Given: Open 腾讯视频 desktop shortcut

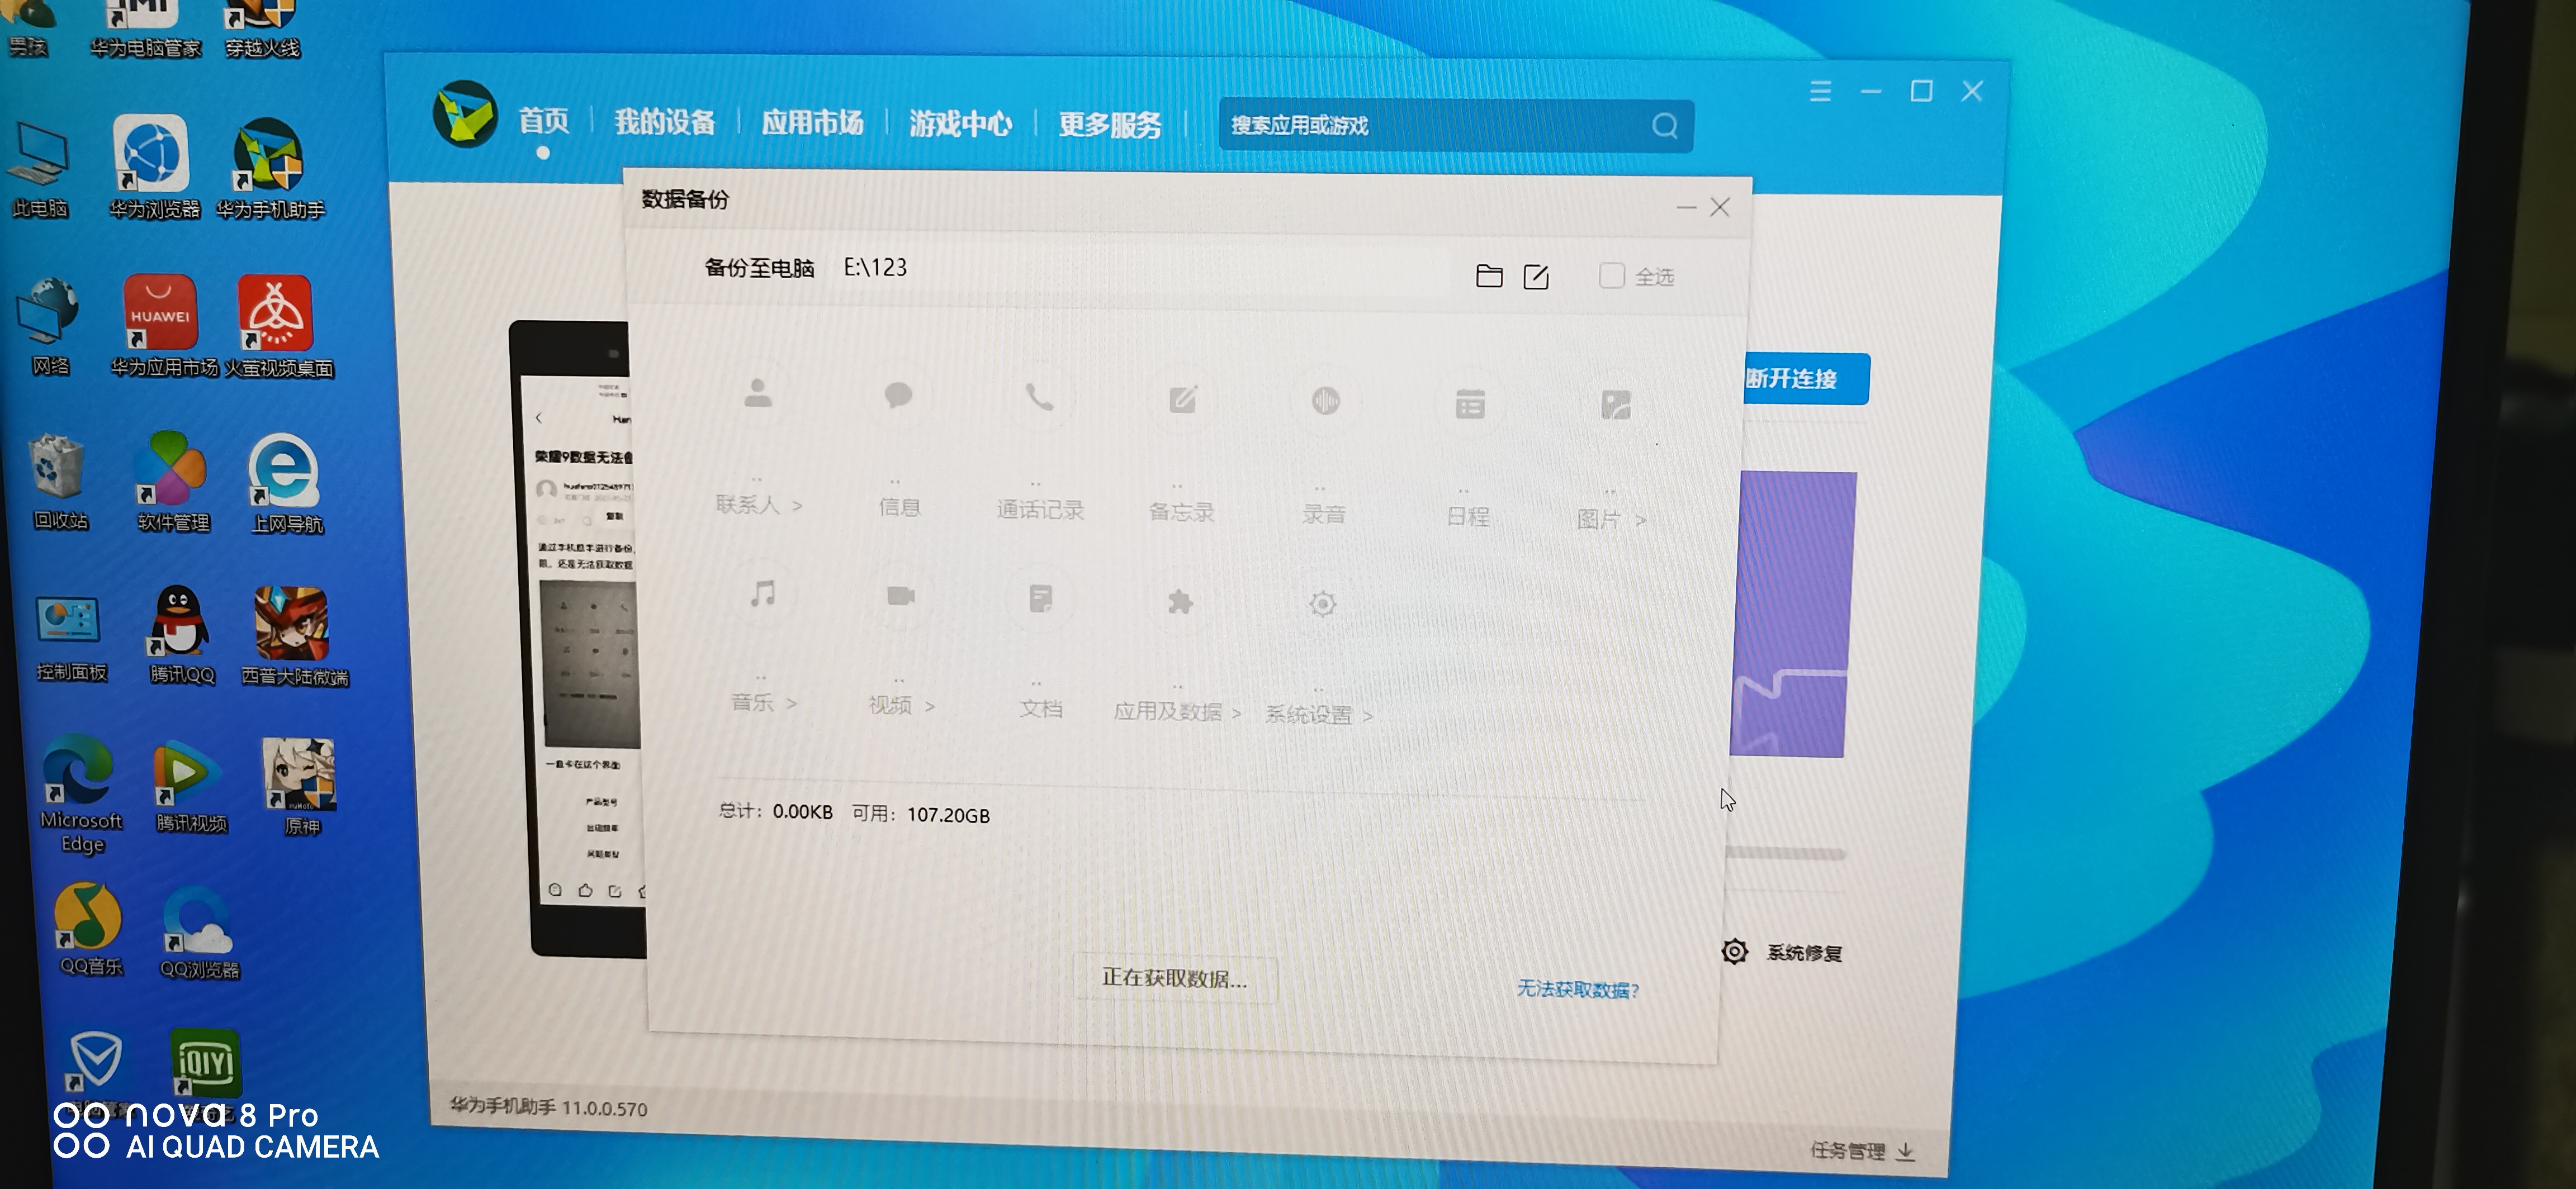Looking at the screenshot, I should 189,786.
